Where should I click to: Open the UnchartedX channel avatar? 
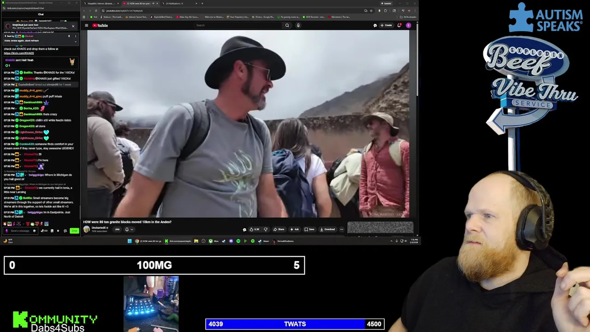point(86,229)
